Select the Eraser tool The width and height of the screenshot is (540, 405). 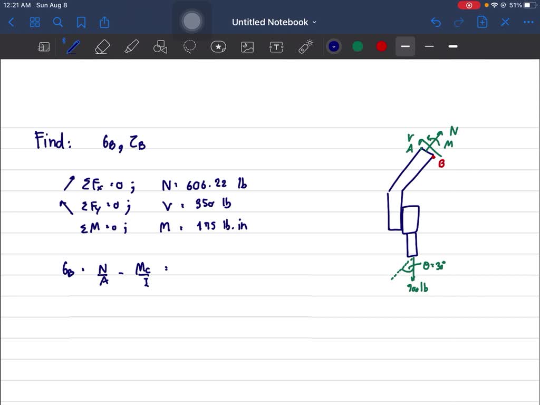pos(102,47)
